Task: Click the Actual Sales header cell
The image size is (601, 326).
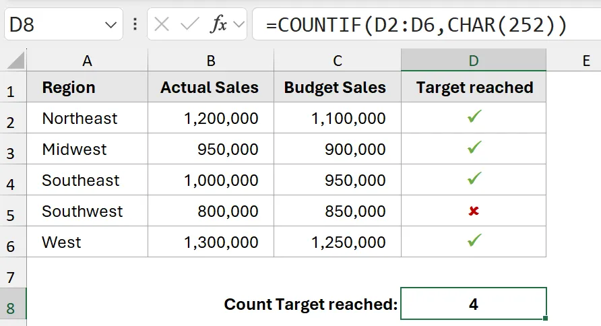Action: point(211,87)
